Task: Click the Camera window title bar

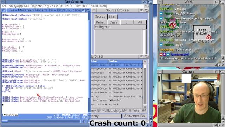Action: pos(188,72)
